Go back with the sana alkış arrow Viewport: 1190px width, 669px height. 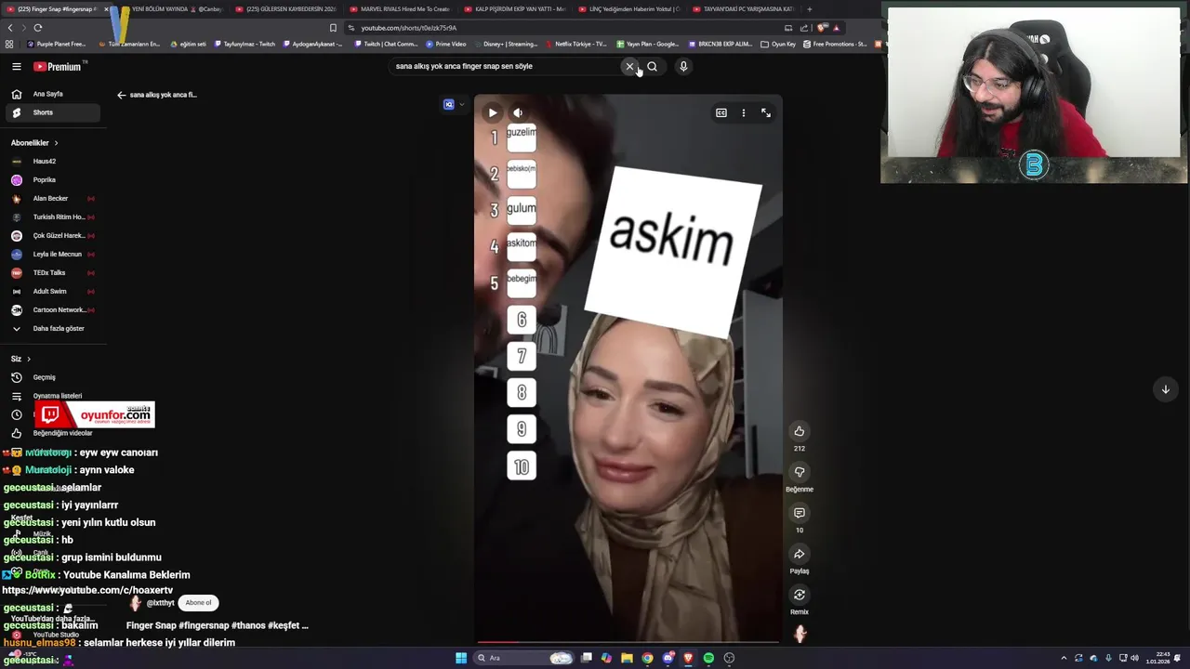121,95
